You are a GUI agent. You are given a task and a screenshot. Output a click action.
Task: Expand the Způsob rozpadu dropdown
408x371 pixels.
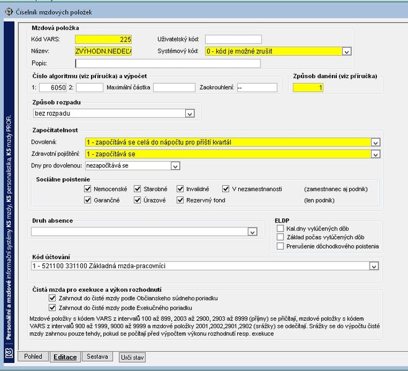pos(189,113)
